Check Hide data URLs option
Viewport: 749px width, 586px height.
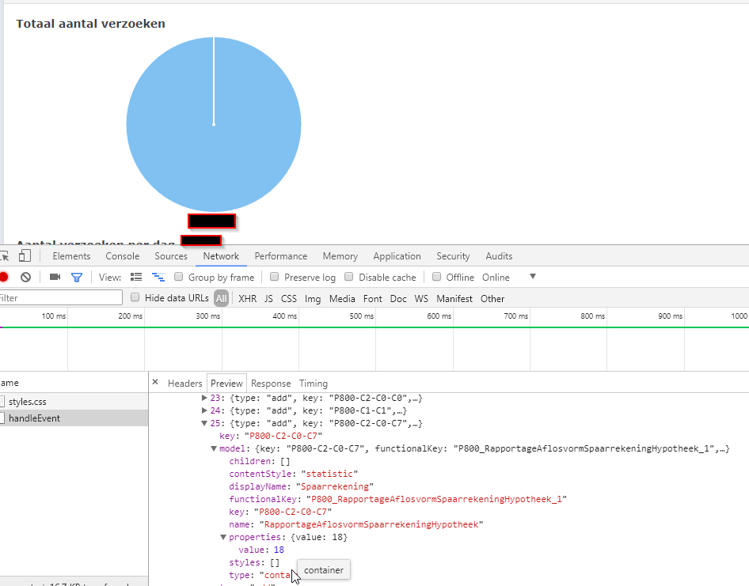click(x=135, y=297)
